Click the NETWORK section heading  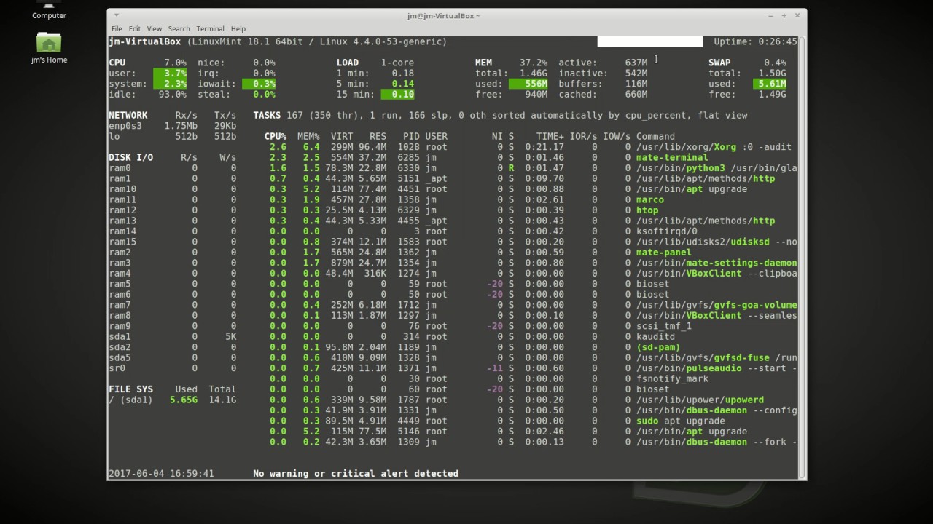[128, 115]
